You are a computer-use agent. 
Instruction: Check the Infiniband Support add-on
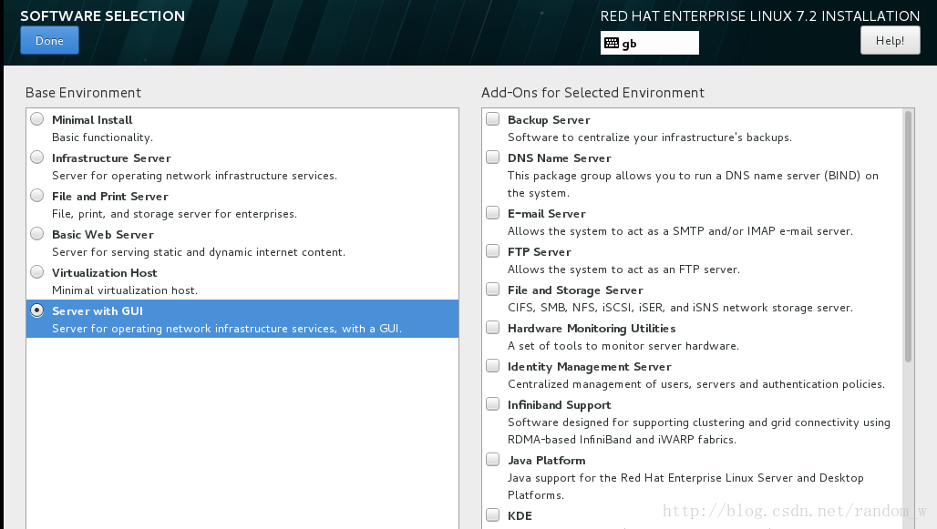pyautogui.click(x=492, y=404)
